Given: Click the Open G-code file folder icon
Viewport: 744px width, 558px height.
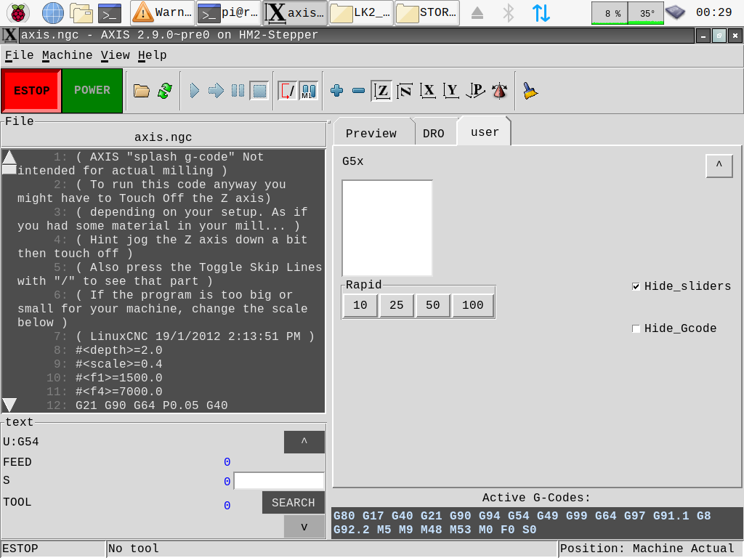Looking at the screenshot, I should tap(142, 91).
